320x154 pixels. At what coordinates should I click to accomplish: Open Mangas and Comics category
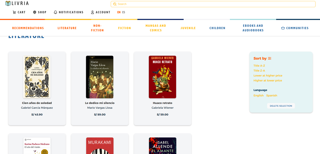pos(156,28)
